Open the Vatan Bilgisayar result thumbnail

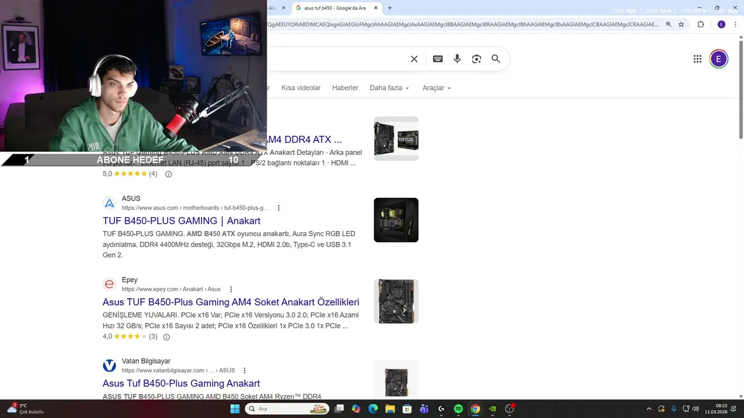point(396,380)
